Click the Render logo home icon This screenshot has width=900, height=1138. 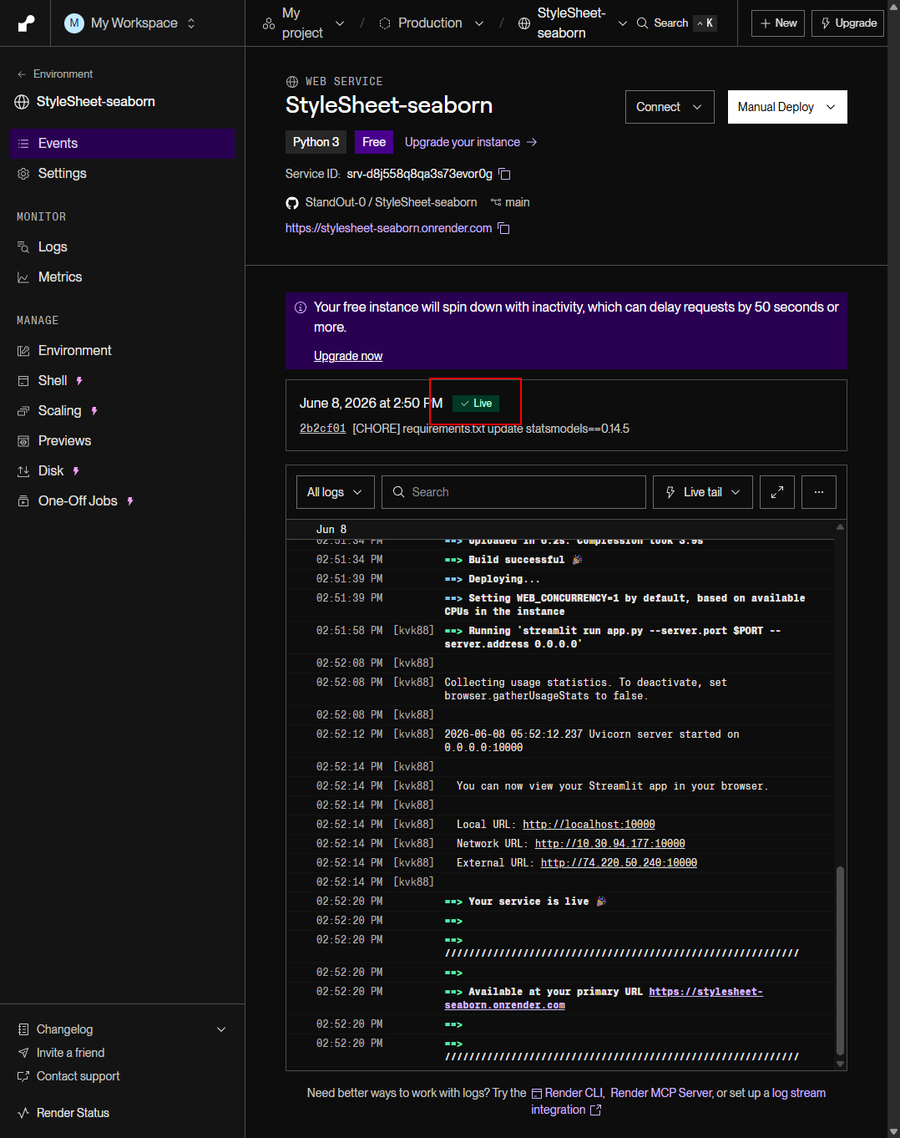tap(26, 23)
